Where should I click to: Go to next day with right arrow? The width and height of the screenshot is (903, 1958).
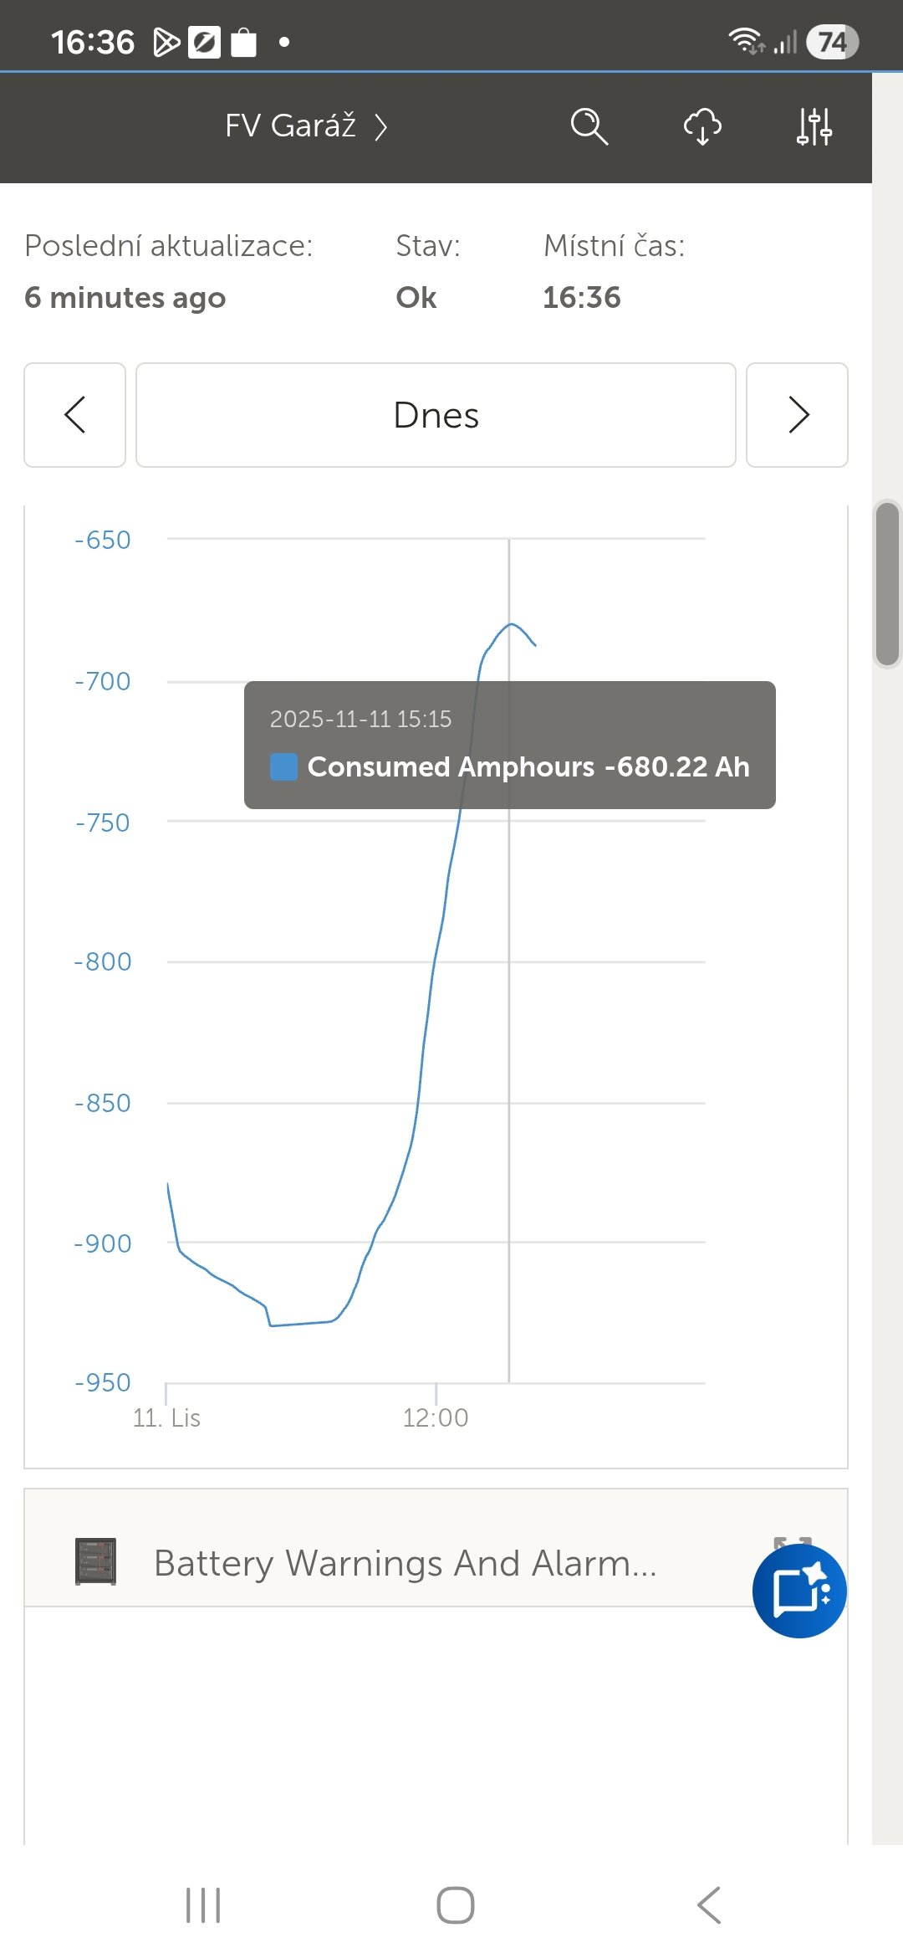click(797, 415)
